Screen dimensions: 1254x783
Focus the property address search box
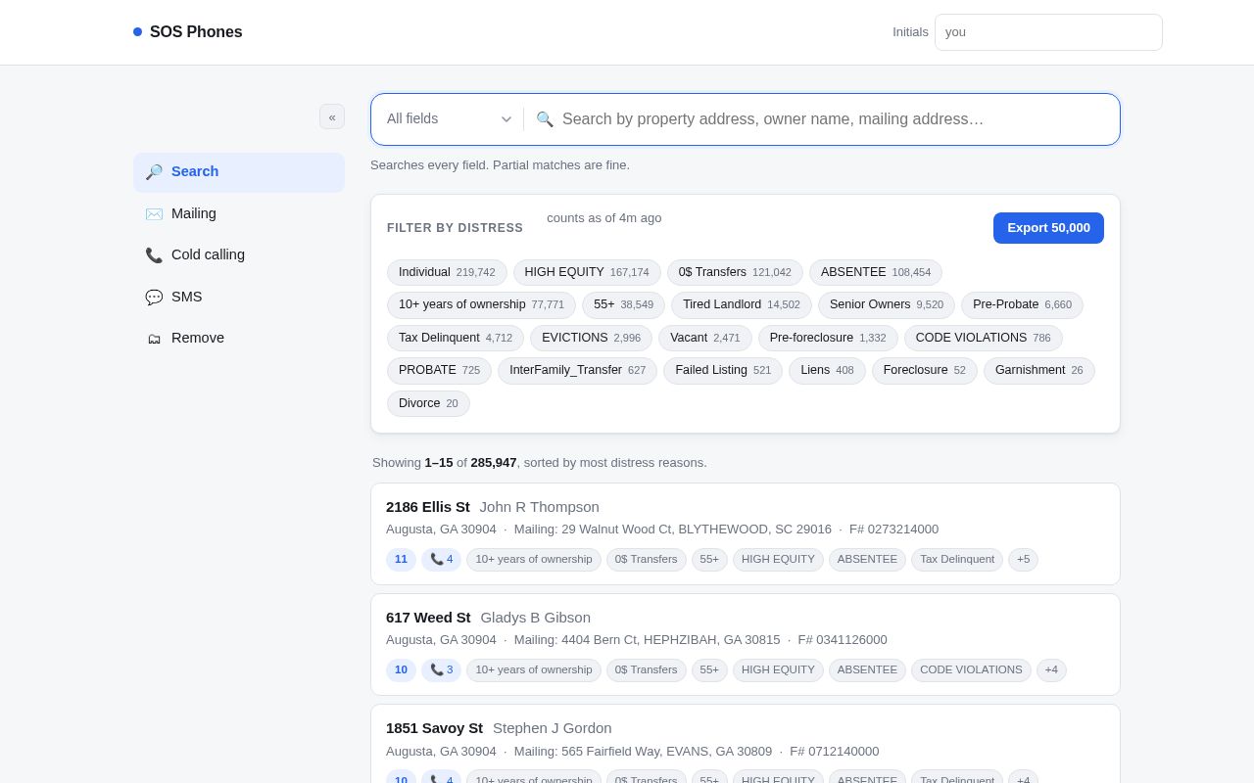coord(835,119)
